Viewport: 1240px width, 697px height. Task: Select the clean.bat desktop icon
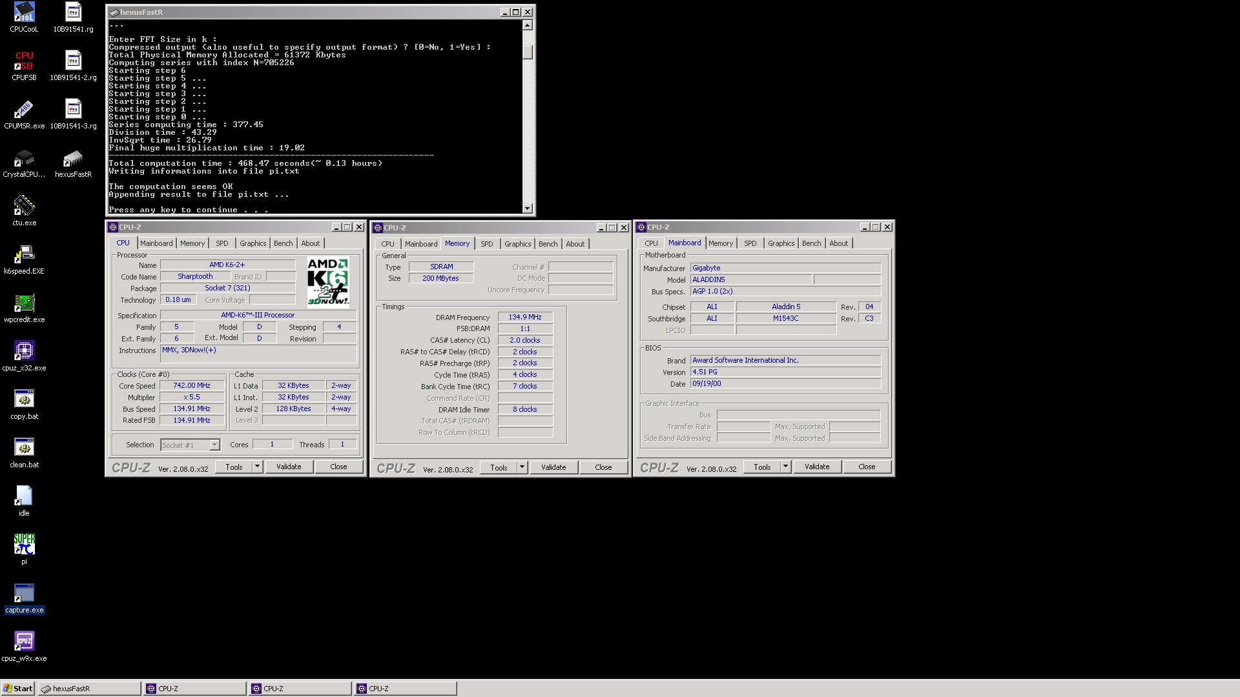[24, 448]
